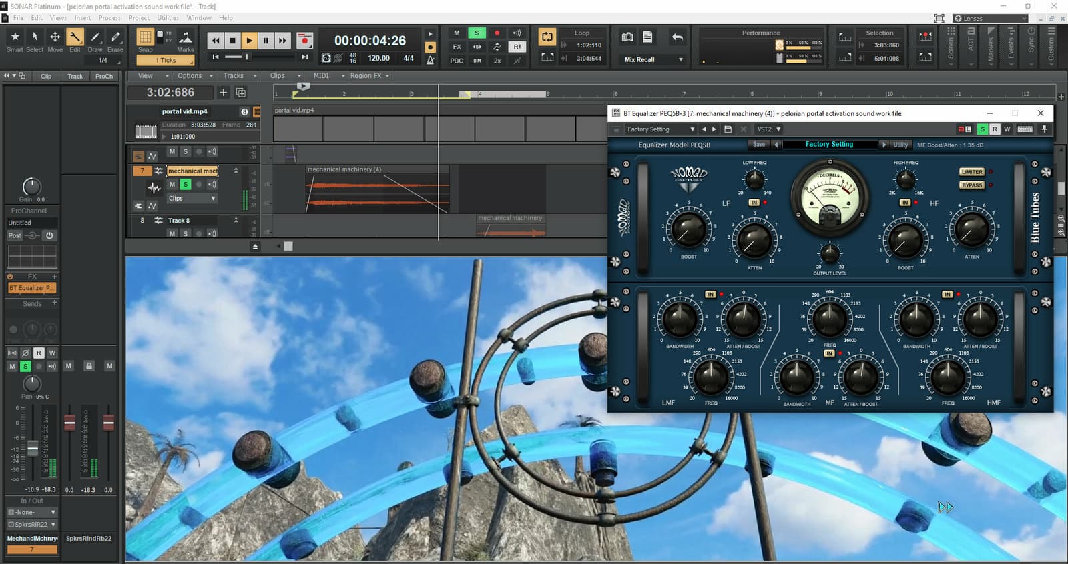Open the Mix Recall dropdown
Image resolution: width=1068 pixels, height=564 pixels.
[x=653, y=59]
